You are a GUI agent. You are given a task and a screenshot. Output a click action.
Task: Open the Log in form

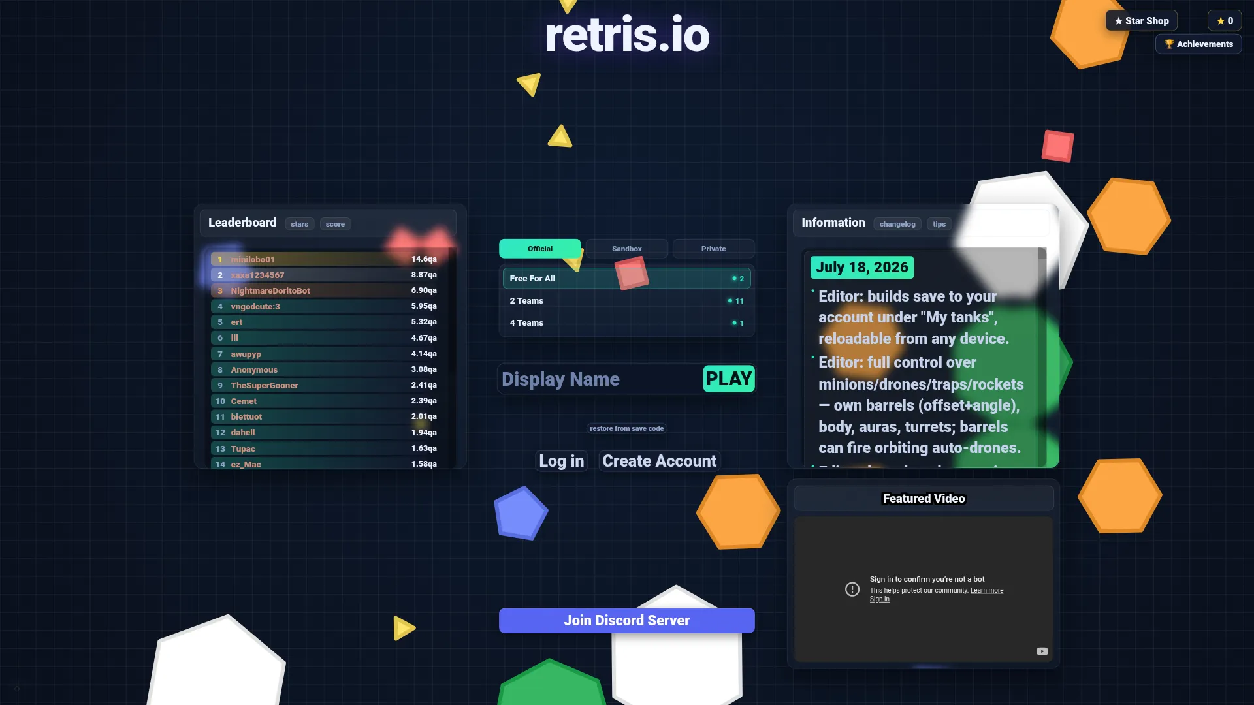pos(561,461)
